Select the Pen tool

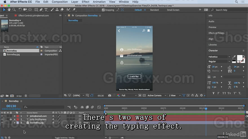41,10
